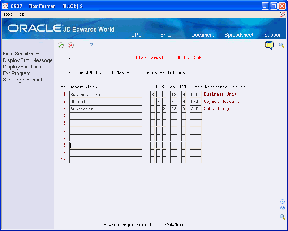Click the Business Unit description field
Viewport: 288px width, 231px height.
pos(106,94)
